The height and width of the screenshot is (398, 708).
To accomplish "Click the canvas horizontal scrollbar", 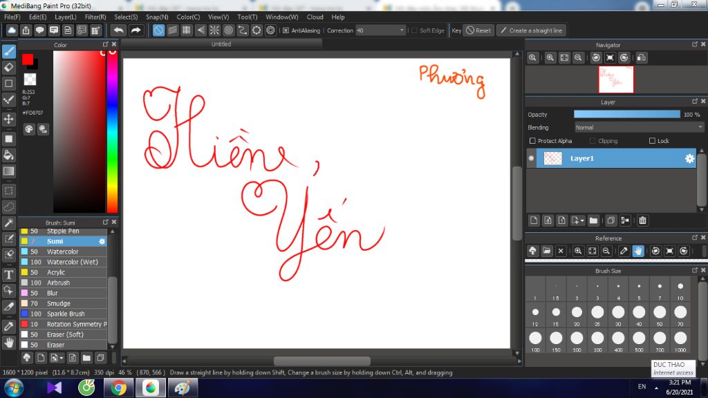I will pos(322,361).
